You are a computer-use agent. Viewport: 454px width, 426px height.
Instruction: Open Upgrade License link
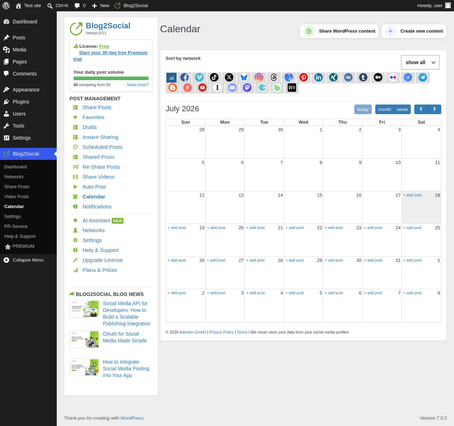click(103, 260)
